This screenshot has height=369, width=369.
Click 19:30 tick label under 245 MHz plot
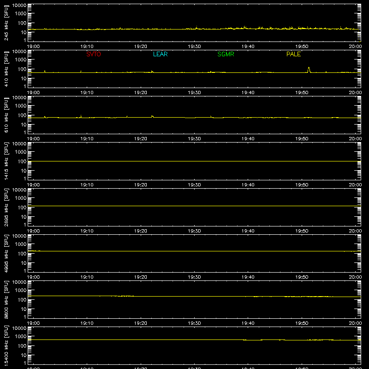point(194,47)
